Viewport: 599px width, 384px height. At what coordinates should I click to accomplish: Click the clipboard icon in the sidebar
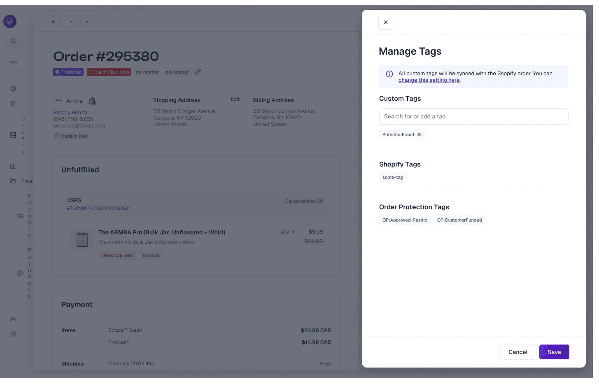click(x=13, y=103)
